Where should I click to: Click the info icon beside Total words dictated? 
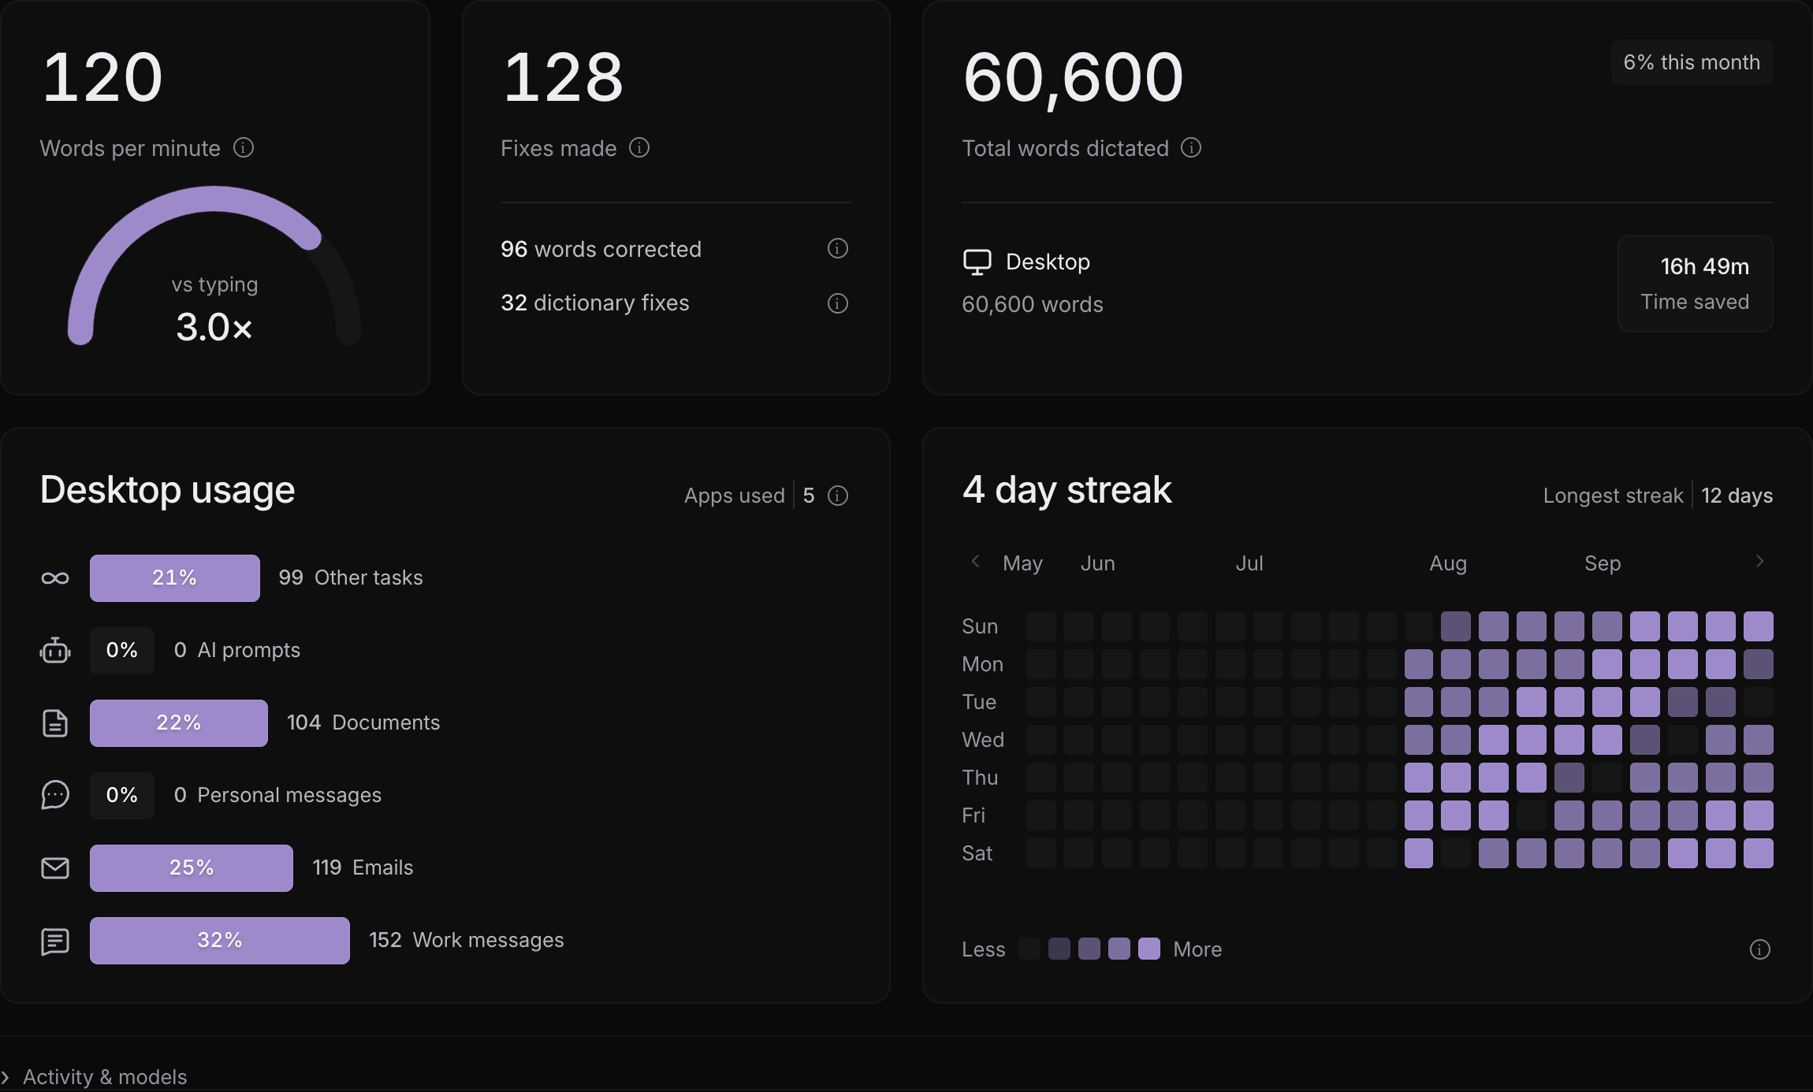1191,147
